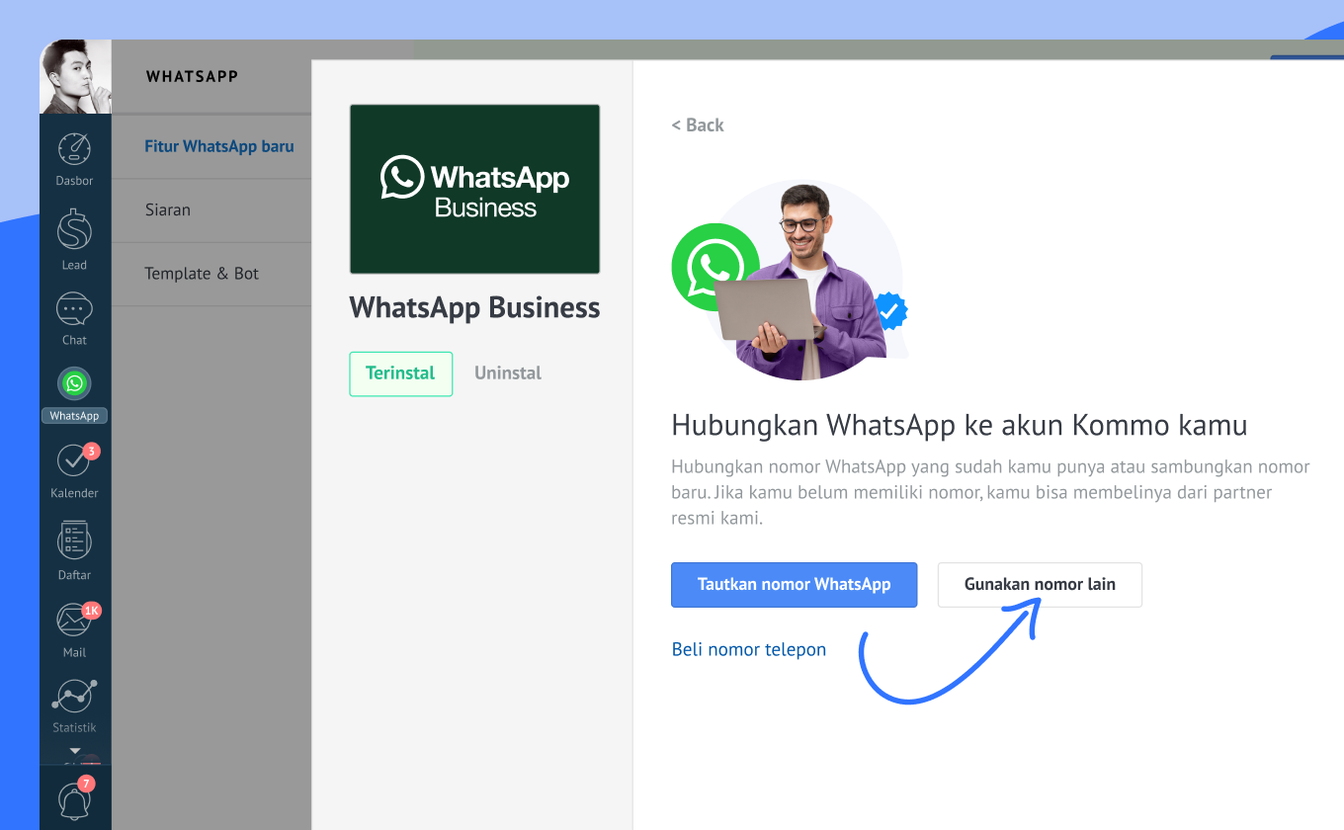The height and width of the screenshot is (830, 1344).
Task: Go back using the Back link
Action: coord(698,124)
